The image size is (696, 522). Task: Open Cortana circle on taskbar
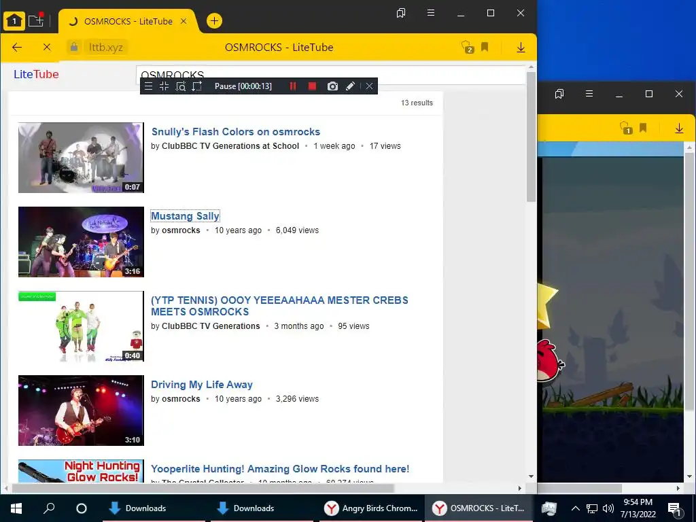click(x=82, y=508)
